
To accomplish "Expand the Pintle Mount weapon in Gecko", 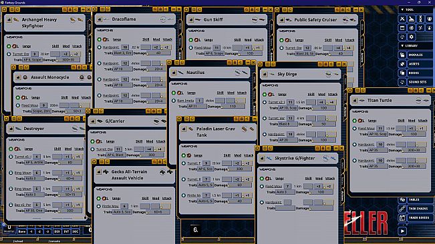I will [98, 206].
